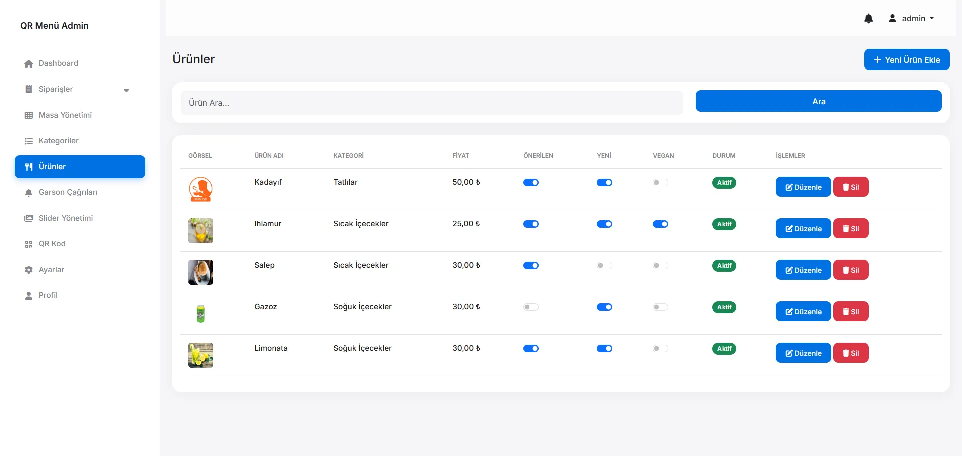Focus the Ürün Ara search field
The width and height of the screenshot is (962, 456).
pos(432,103)
